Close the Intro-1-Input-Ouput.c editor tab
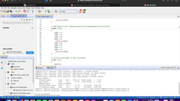Image resolution: width=180 pixels, height=101 pixels. (51, 17)
